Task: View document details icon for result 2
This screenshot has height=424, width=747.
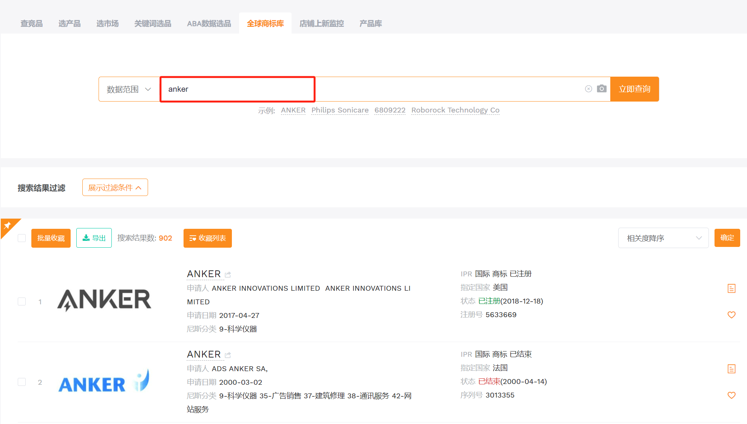Action: coord(732,369)
